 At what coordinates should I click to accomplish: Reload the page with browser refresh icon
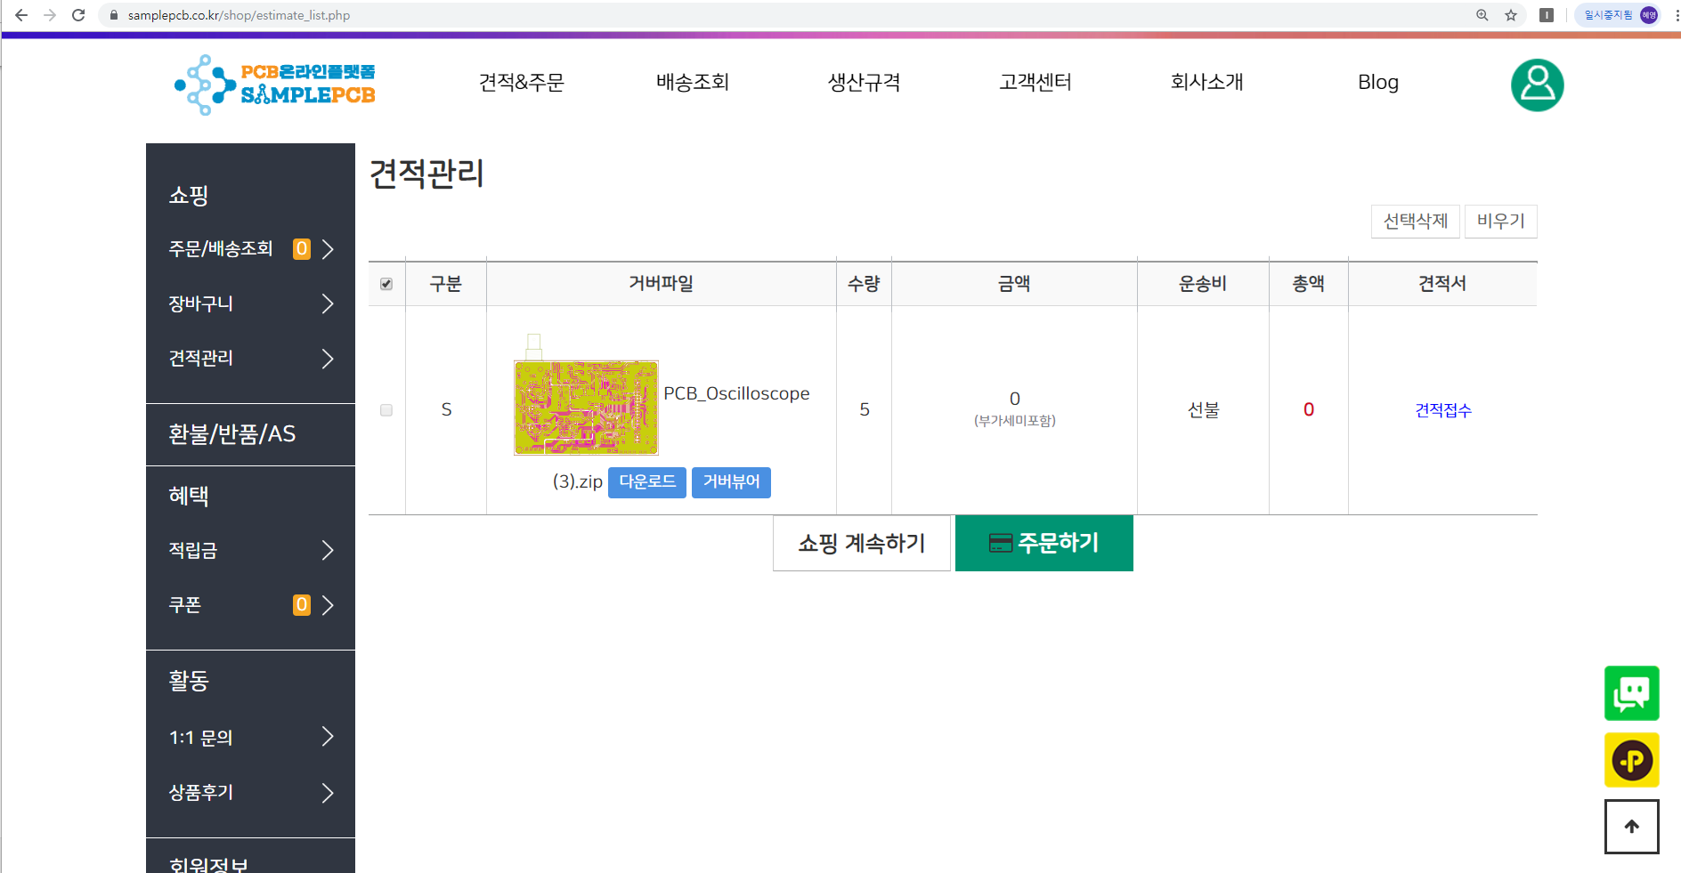[78, 15]
